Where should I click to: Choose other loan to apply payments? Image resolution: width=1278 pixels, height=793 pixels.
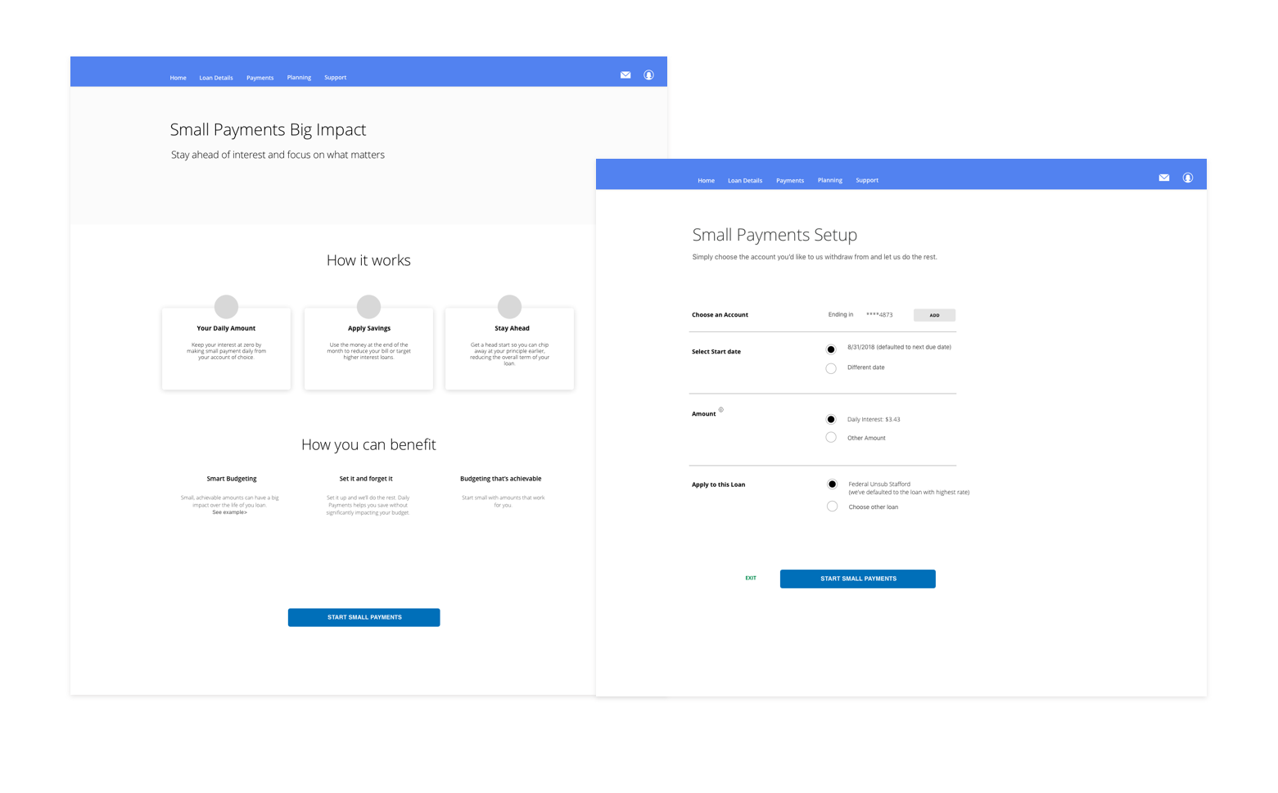tap(832, 506)
